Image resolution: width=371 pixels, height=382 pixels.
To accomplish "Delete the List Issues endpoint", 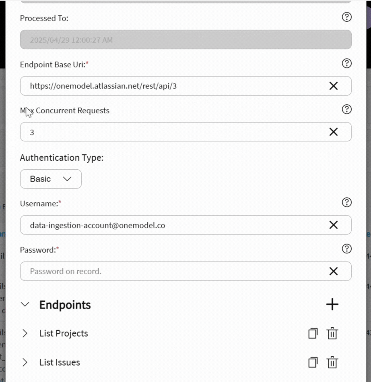I will click(x=332, y=363).
